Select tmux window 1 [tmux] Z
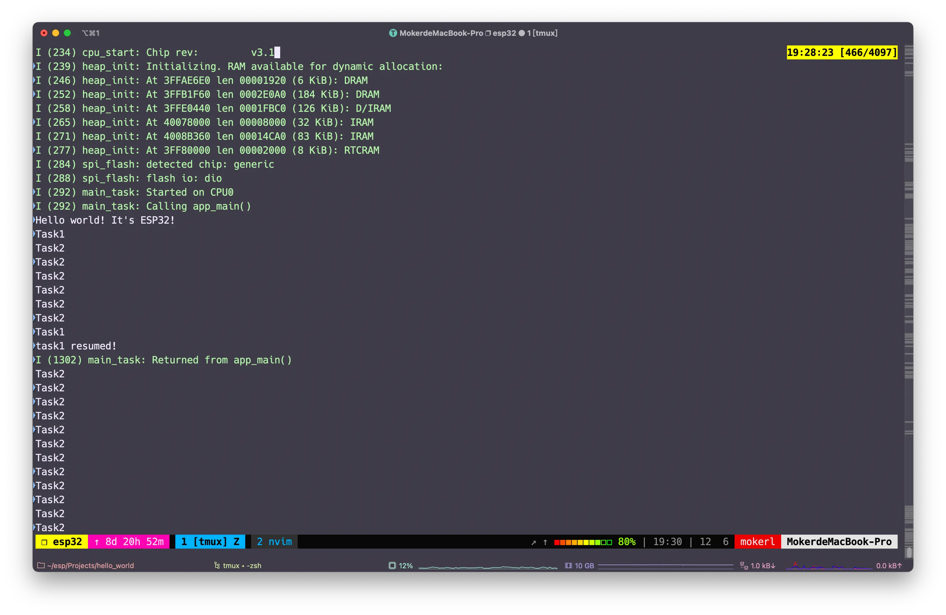Screen dimensions: 946x615 click(x=210, y=542)
